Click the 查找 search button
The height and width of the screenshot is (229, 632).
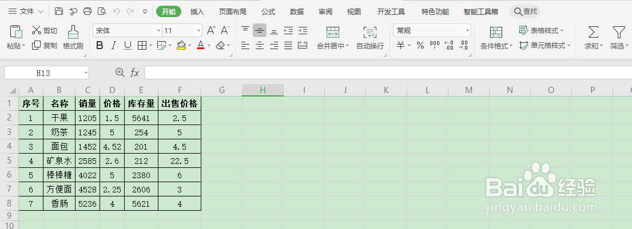(x=525, y=11)
